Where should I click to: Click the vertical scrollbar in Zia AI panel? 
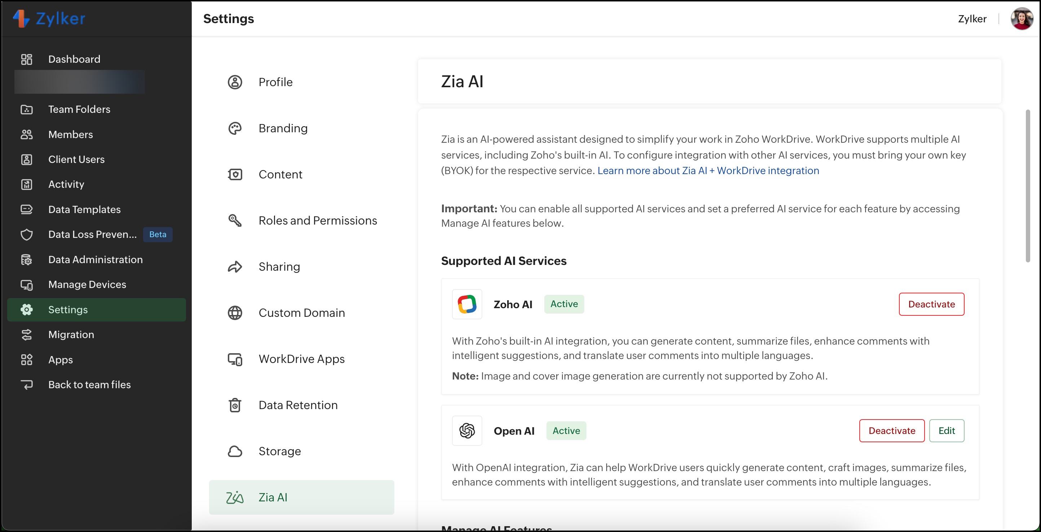[x=1028, y=186]
